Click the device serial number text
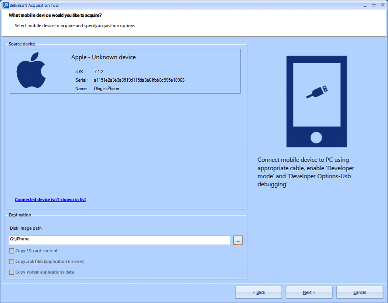The width and height of the screenshot is (388, 303). click(139, 80)
